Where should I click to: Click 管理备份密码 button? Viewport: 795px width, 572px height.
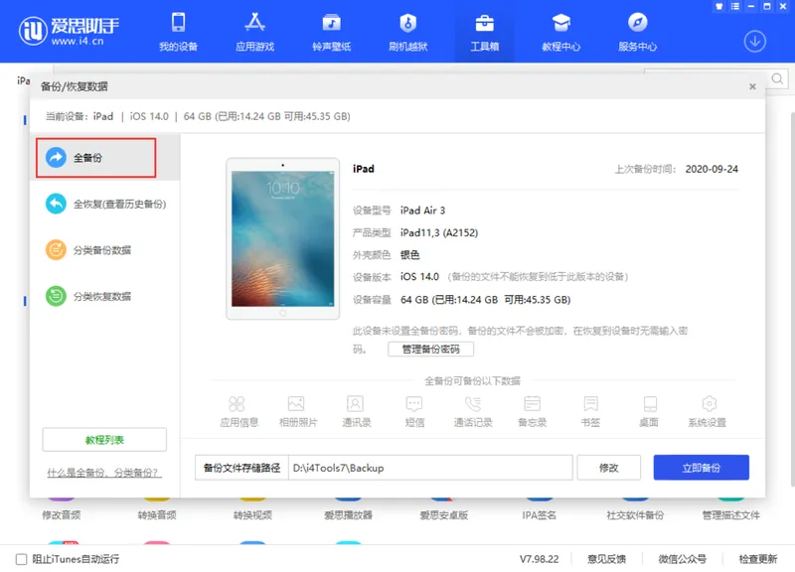pyautogui.click(x=430, y=350)
